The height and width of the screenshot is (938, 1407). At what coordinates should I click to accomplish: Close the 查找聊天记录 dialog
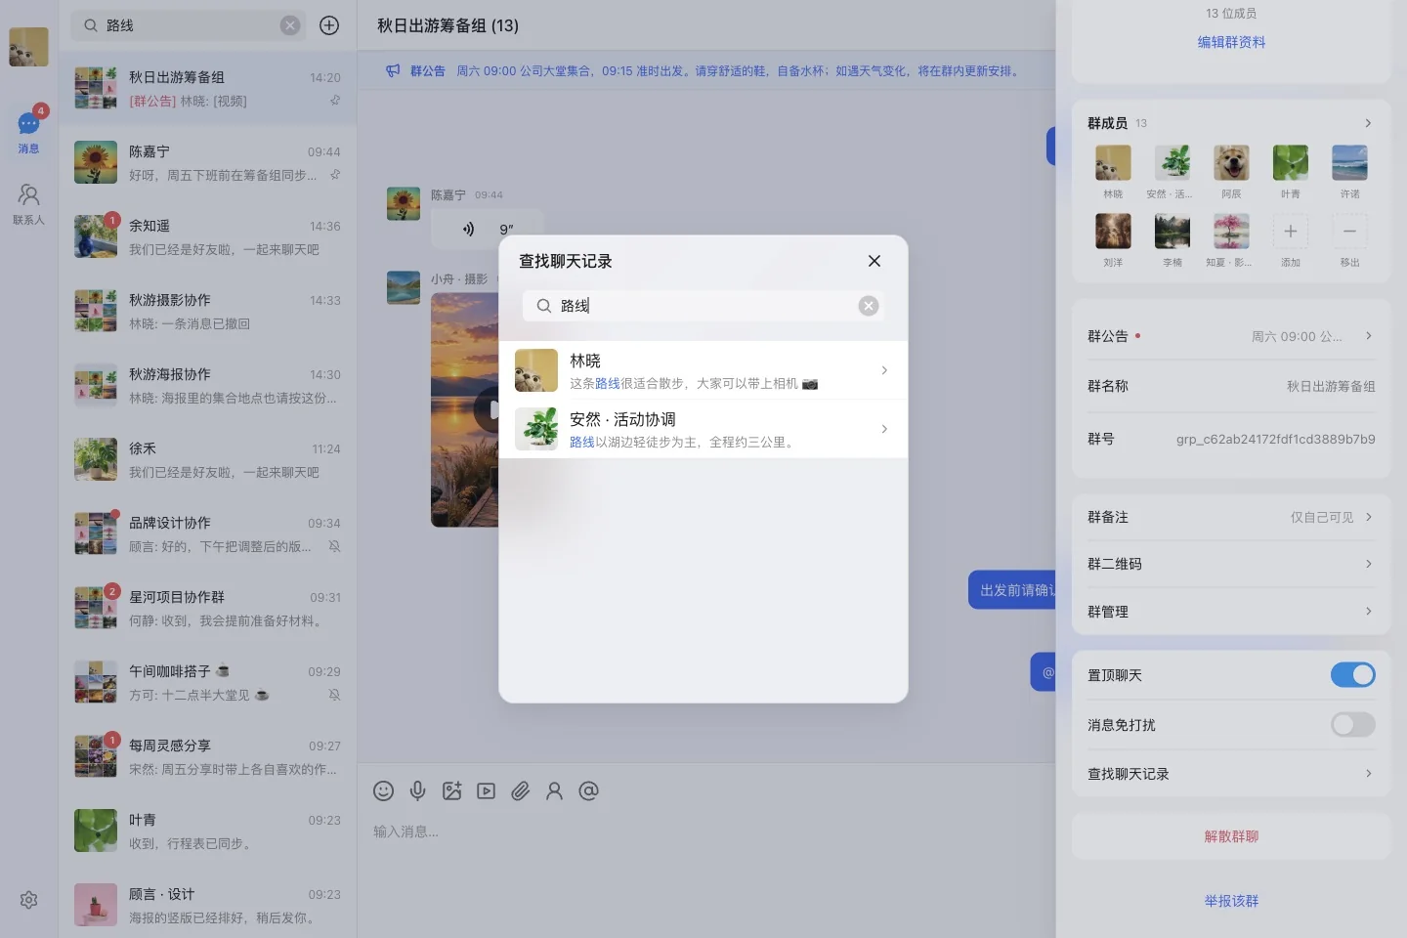pyautogui.click(x=874, y=261)
